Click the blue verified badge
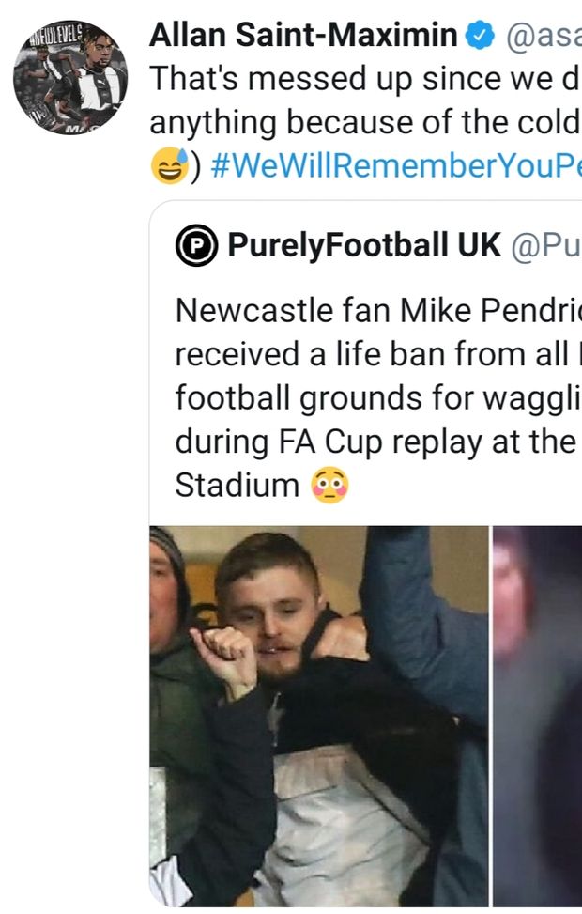 click(481, 37)
